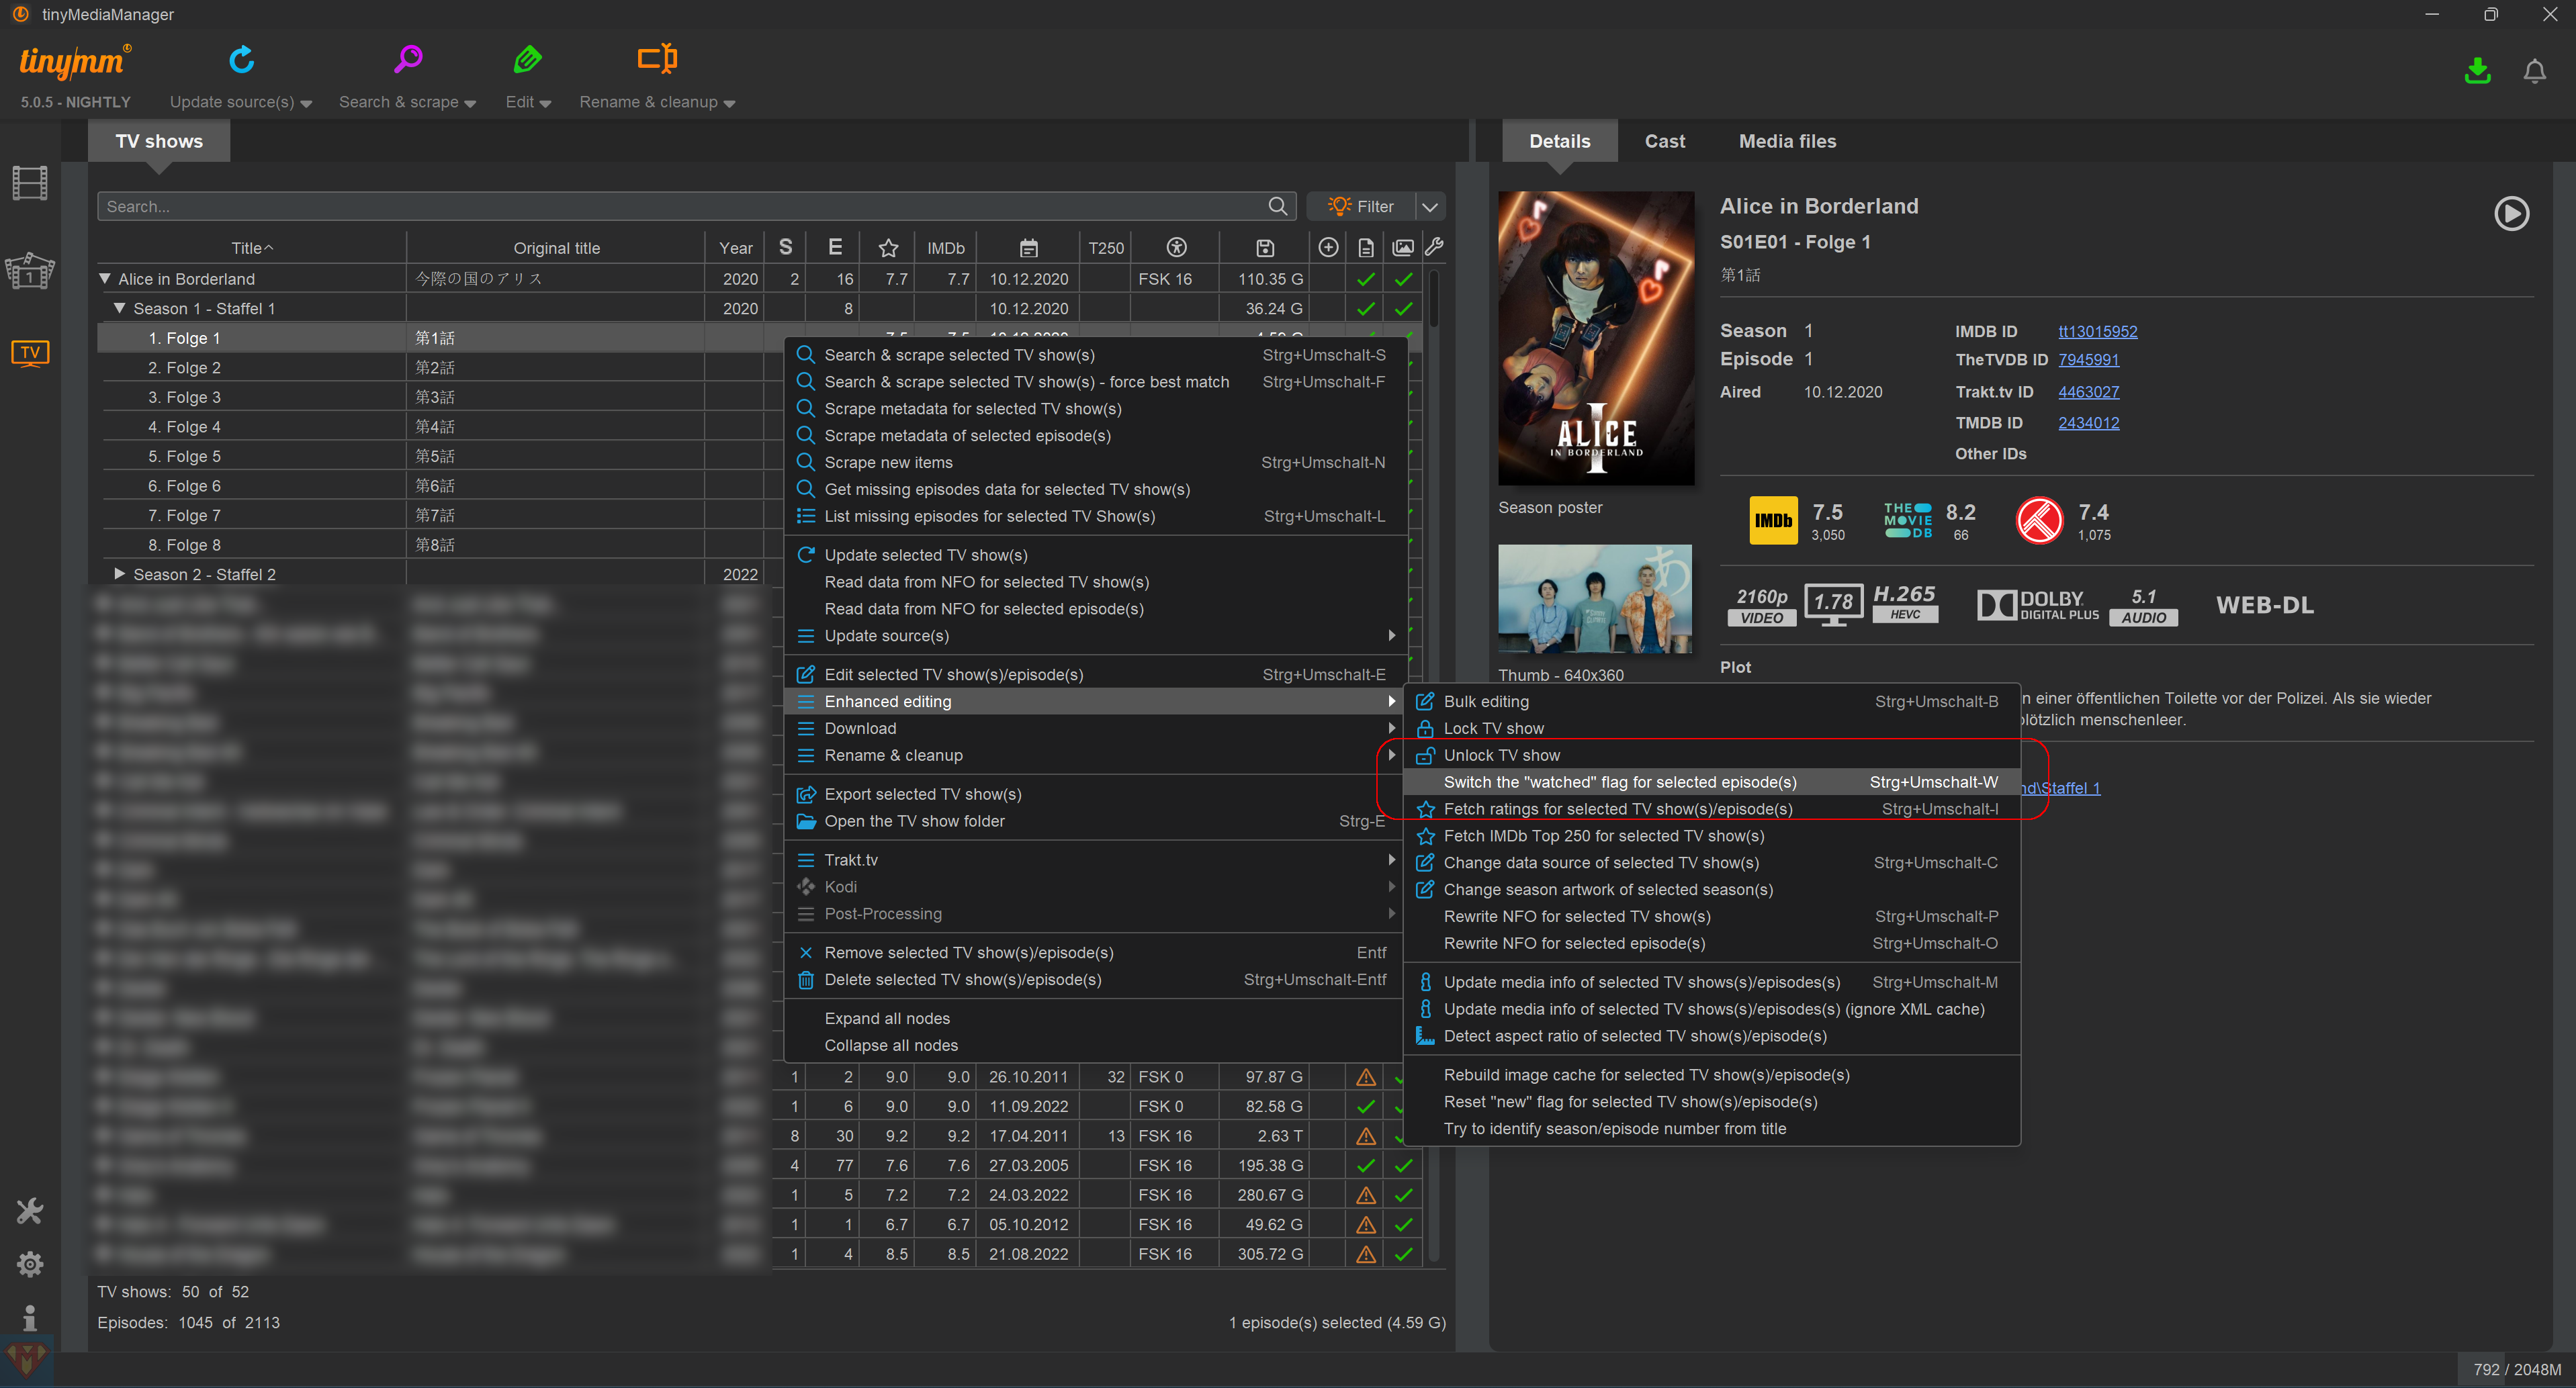Viewport: 2576px width, 1388px height.
Task: Switch the watched flag for selected episodes
Action: click(x=1619, y=782)
